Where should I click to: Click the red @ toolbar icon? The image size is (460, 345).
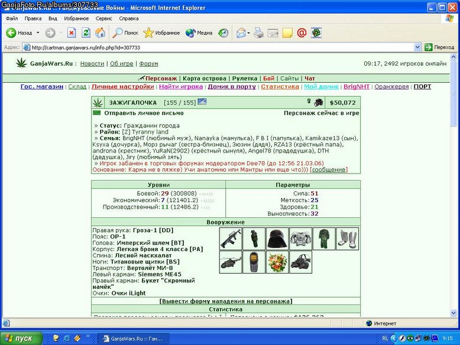point(302,32)
